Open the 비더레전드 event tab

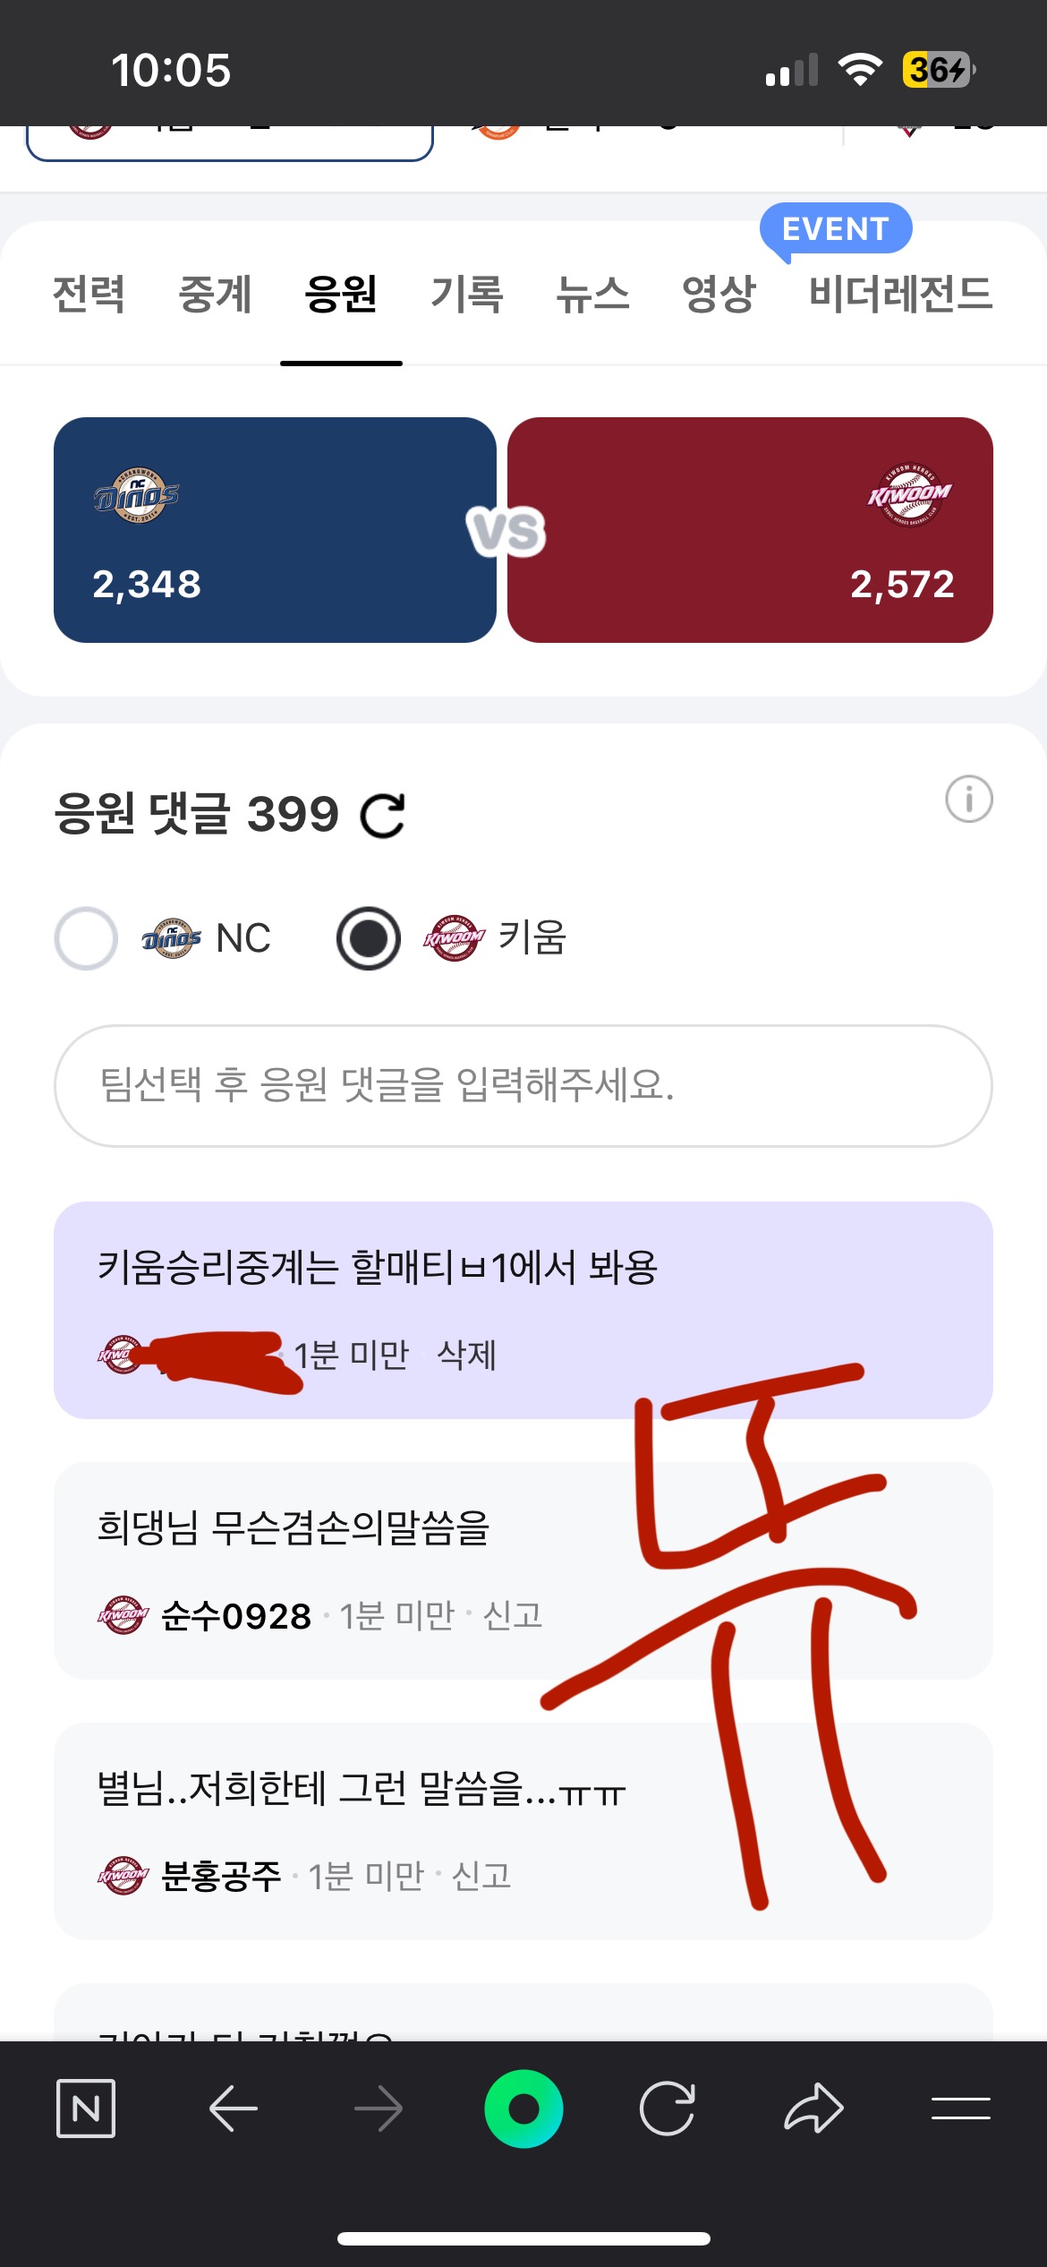(900, 295)
